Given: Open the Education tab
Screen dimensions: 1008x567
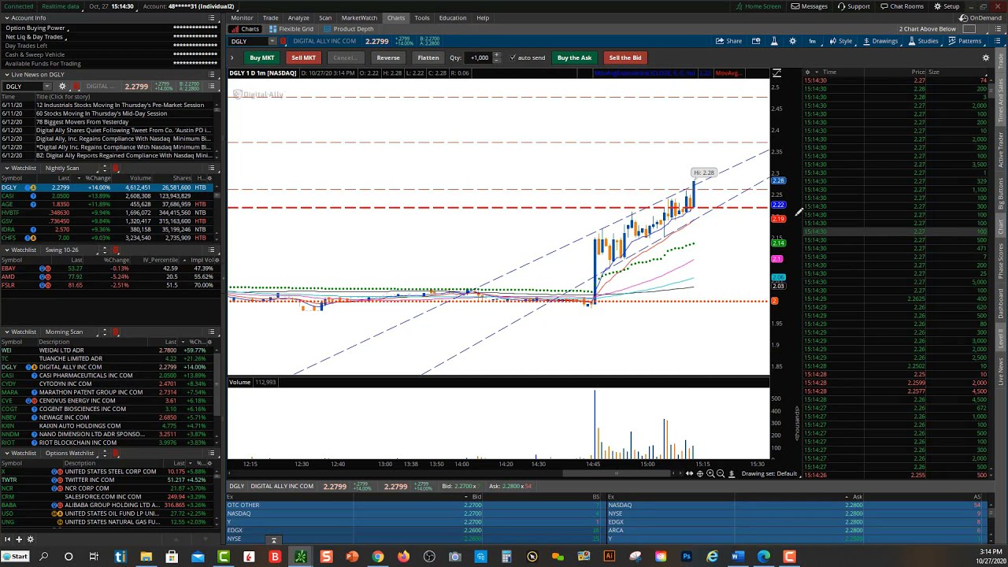Looking at the screenshot, I should pos(453,17).
